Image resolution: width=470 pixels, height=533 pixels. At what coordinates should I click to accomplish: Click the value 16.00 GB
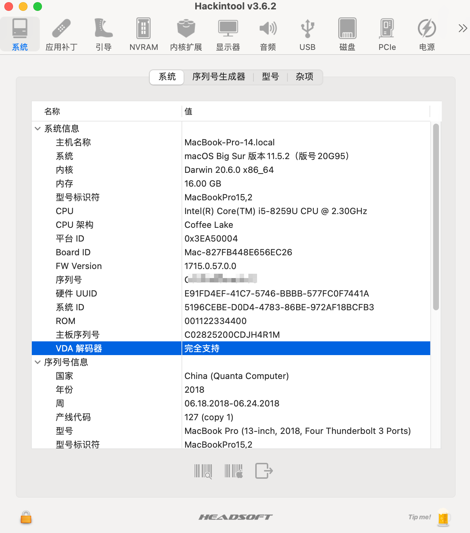coord(203,184)
